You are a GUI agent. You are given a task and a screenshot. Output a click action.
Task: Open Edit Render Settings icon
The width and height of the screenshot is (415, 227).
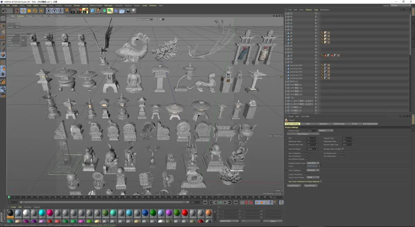tap(85, 11)
